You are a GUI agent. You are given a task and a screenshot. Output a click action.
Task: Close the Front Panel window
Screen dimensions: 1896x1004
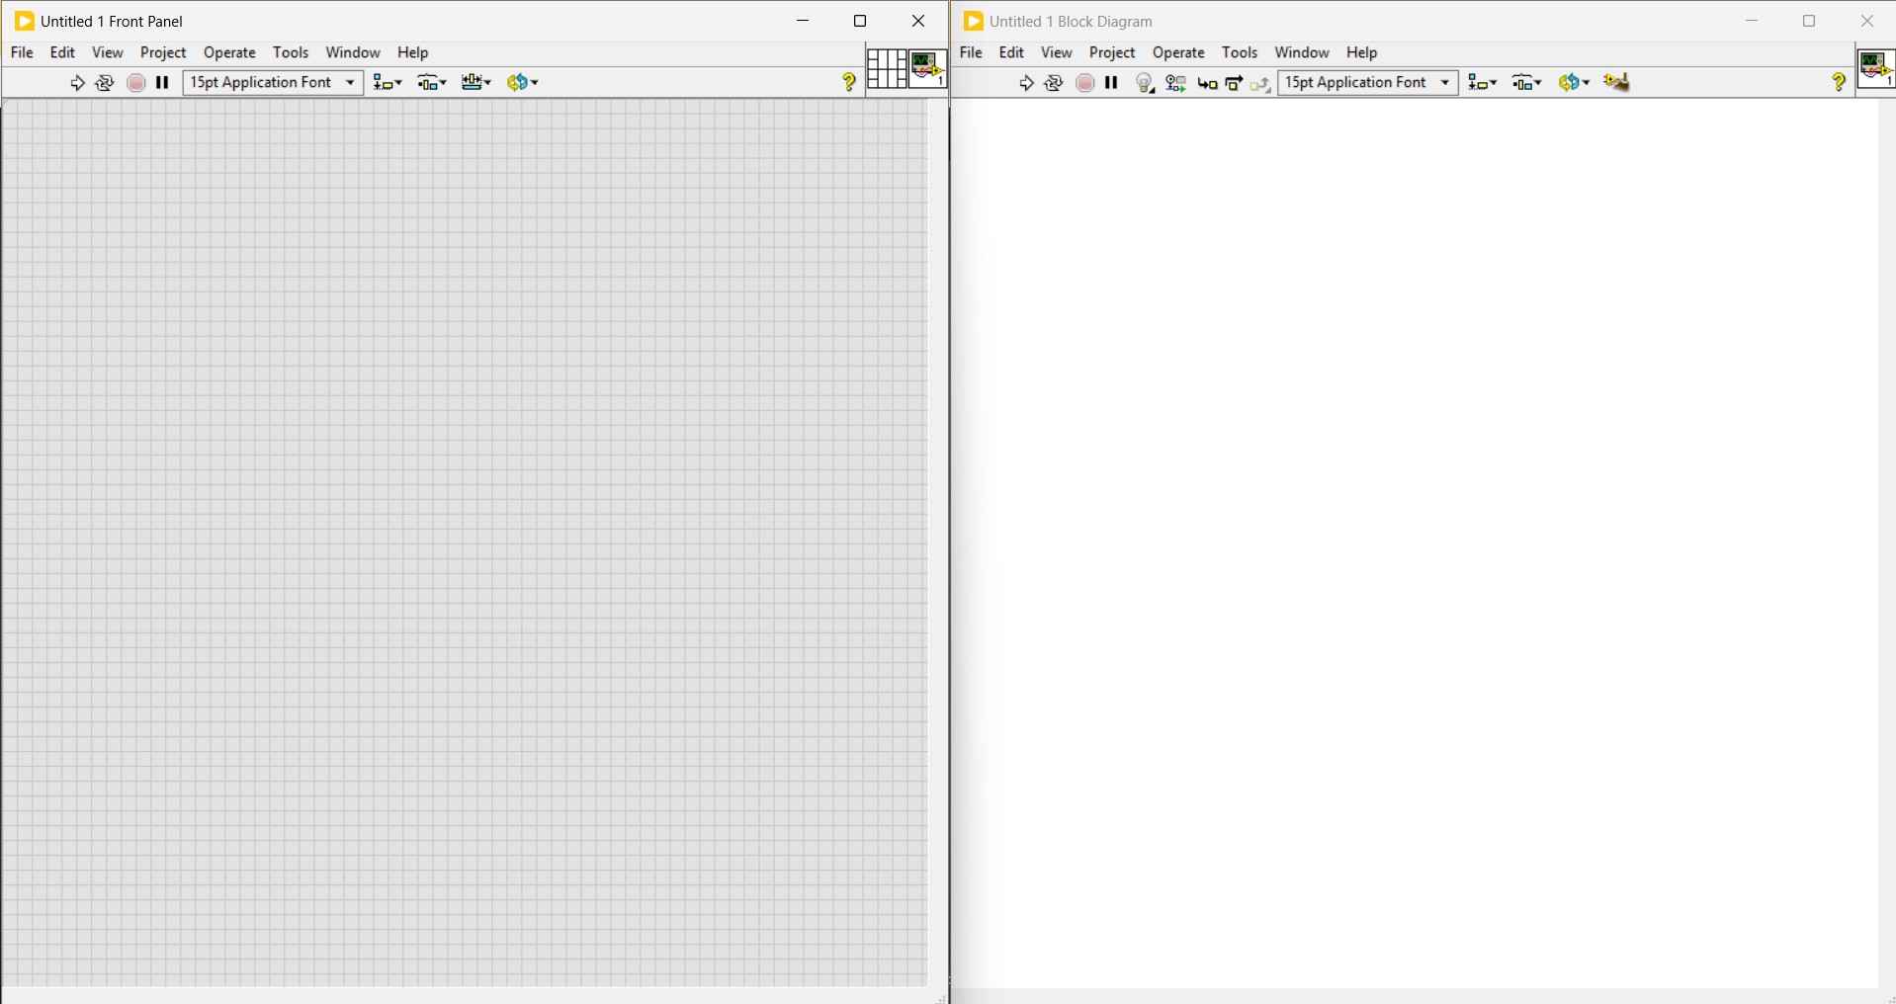tap(919, 21)
